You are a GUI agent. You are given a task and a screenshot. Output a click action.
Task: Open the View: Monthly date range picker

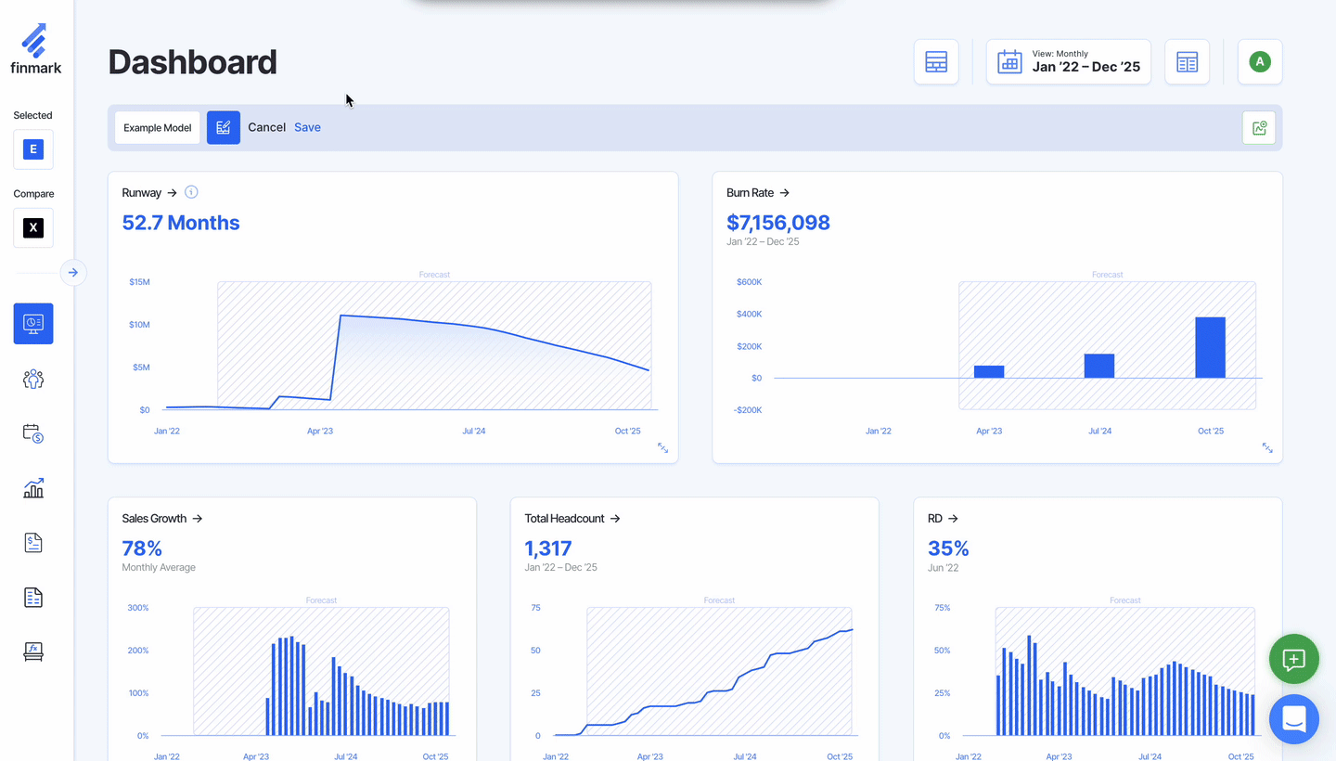(x=1069, y=62)
